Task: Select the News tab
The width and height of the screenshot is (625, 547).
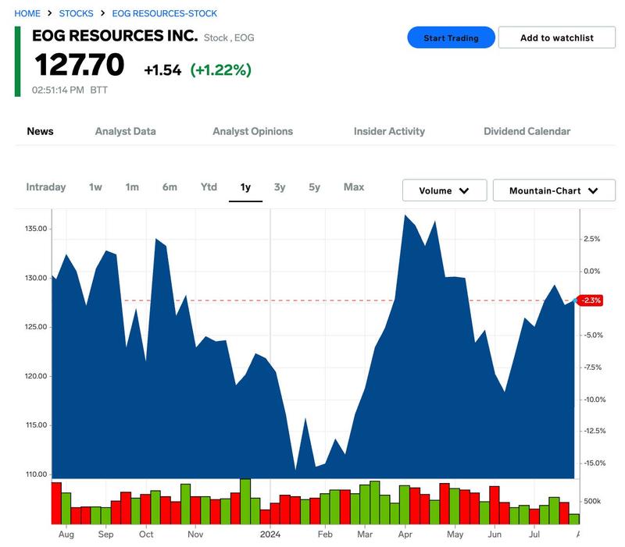Action: pos(41,131)
